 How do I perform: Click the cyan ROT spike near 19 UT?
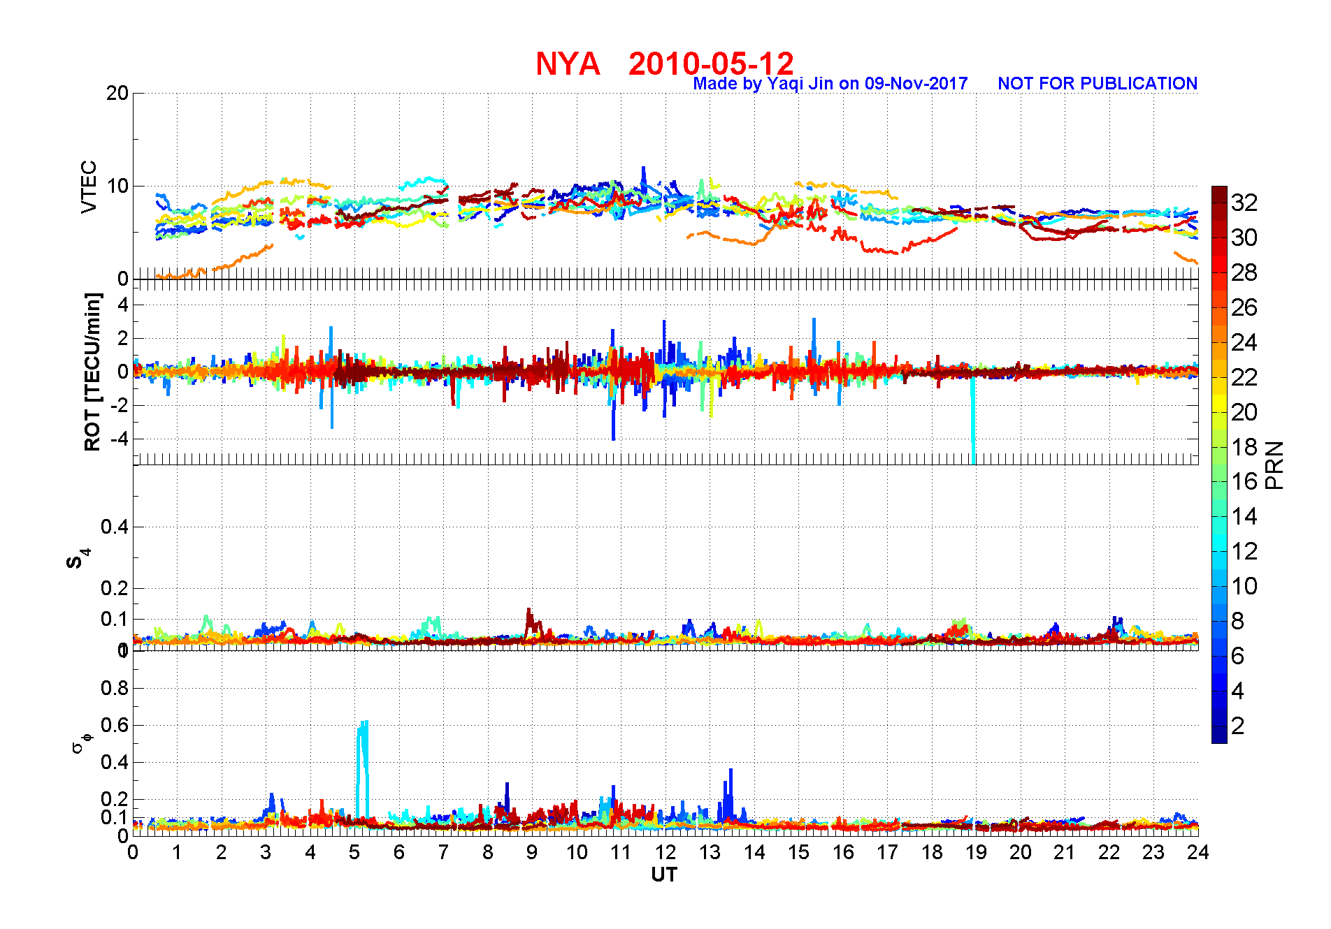[x=972, y=419]
